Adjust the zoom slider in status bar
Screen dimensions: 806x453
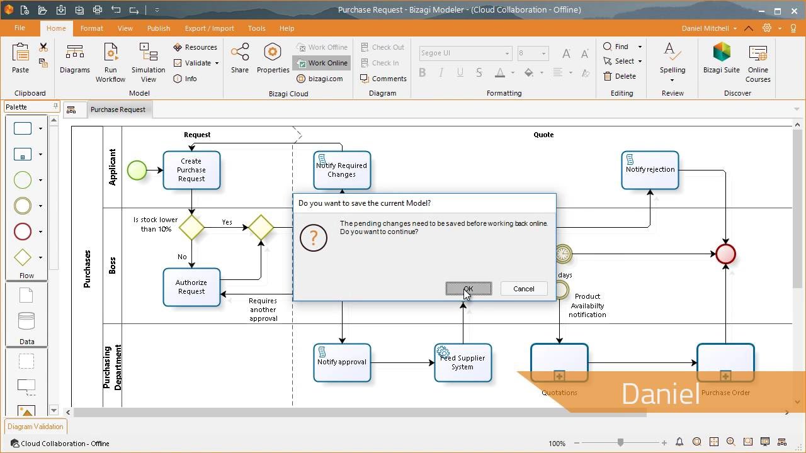coord(620,443)
